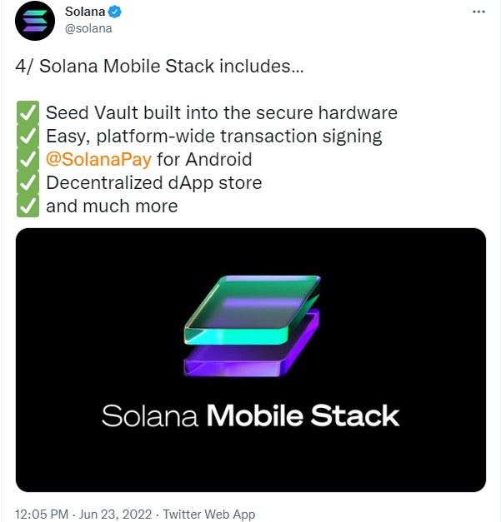
Task: Open the @SolanaPay mention link
Action: click(x=98, y=159)
